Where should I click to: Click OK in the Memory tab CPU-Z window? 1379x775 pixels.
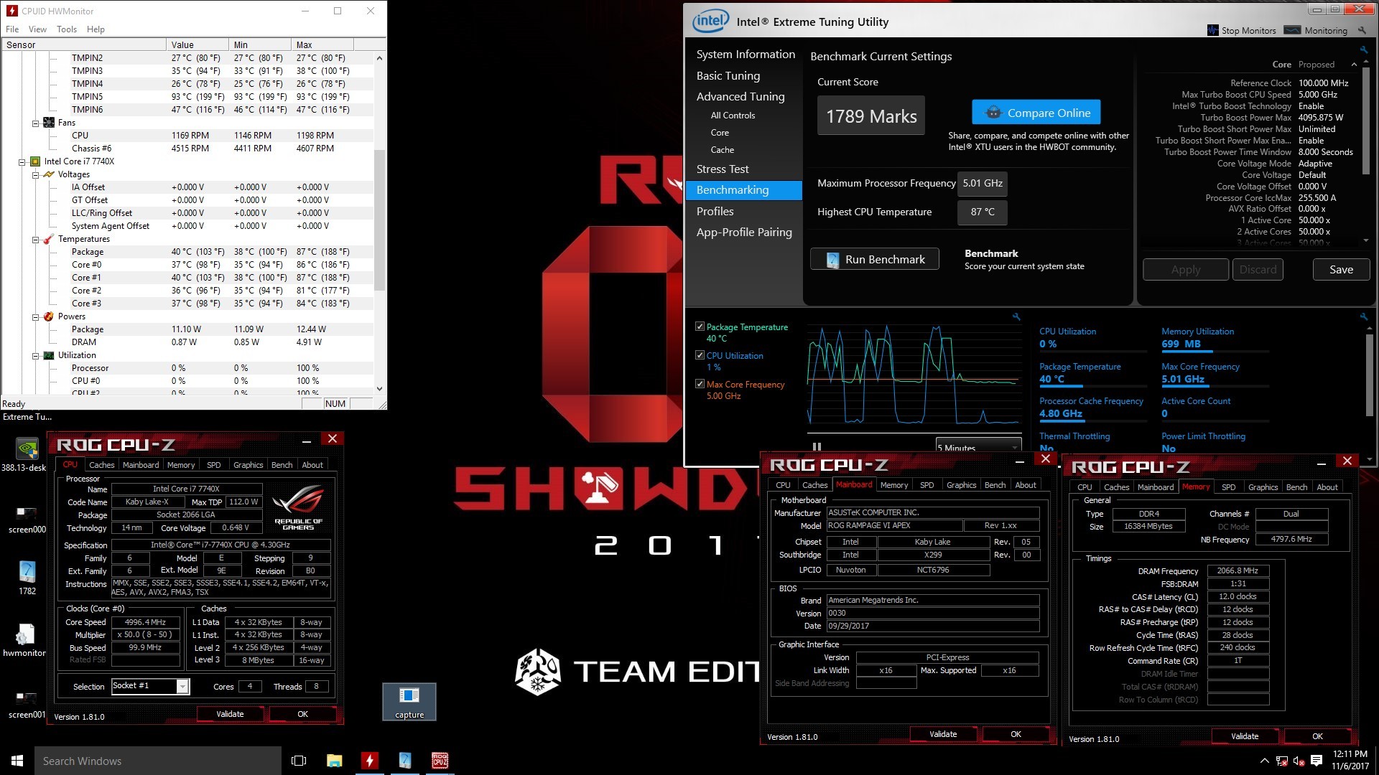pyautogui.click(x=1317, y=736)
